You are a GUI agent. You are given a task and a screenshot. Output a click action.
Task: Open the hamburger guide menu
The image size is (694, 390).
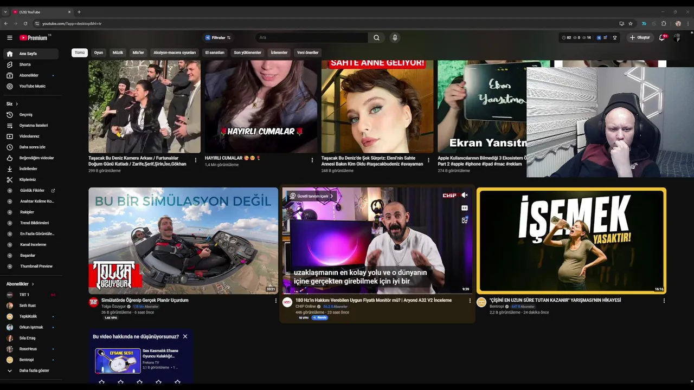[9, 37]
